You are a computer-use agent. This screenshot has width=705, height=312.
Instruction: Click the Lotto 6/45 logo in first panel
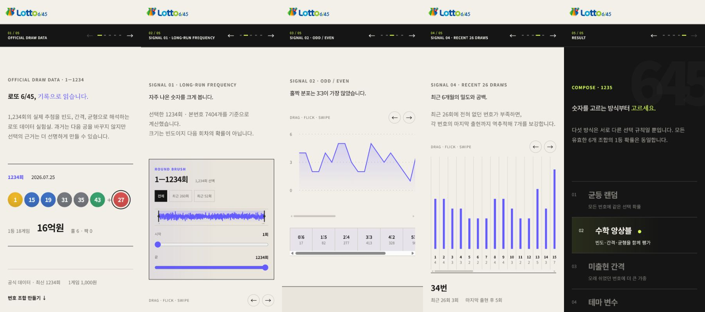pos(27,12)
